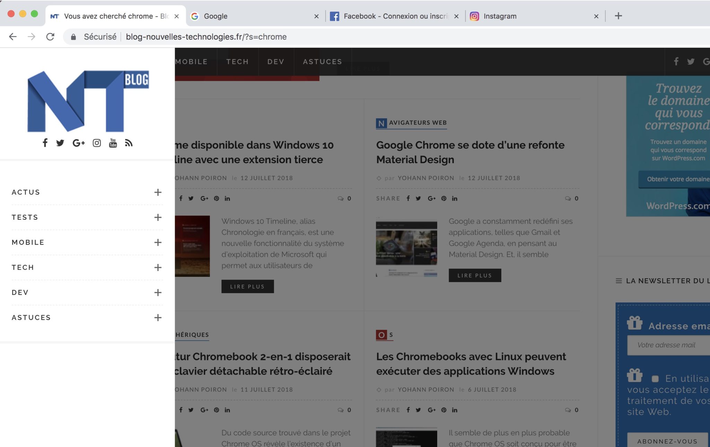710x447 pixels.
Task: Open the Chromebooks avec Linux article title
Action: [471, 364]
